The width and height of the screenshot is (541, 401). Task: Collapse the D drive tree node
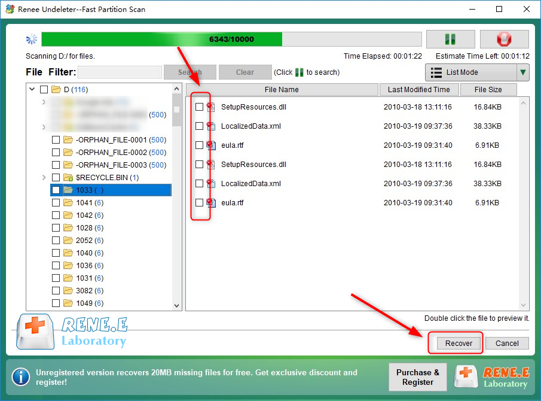coord(32,90)
